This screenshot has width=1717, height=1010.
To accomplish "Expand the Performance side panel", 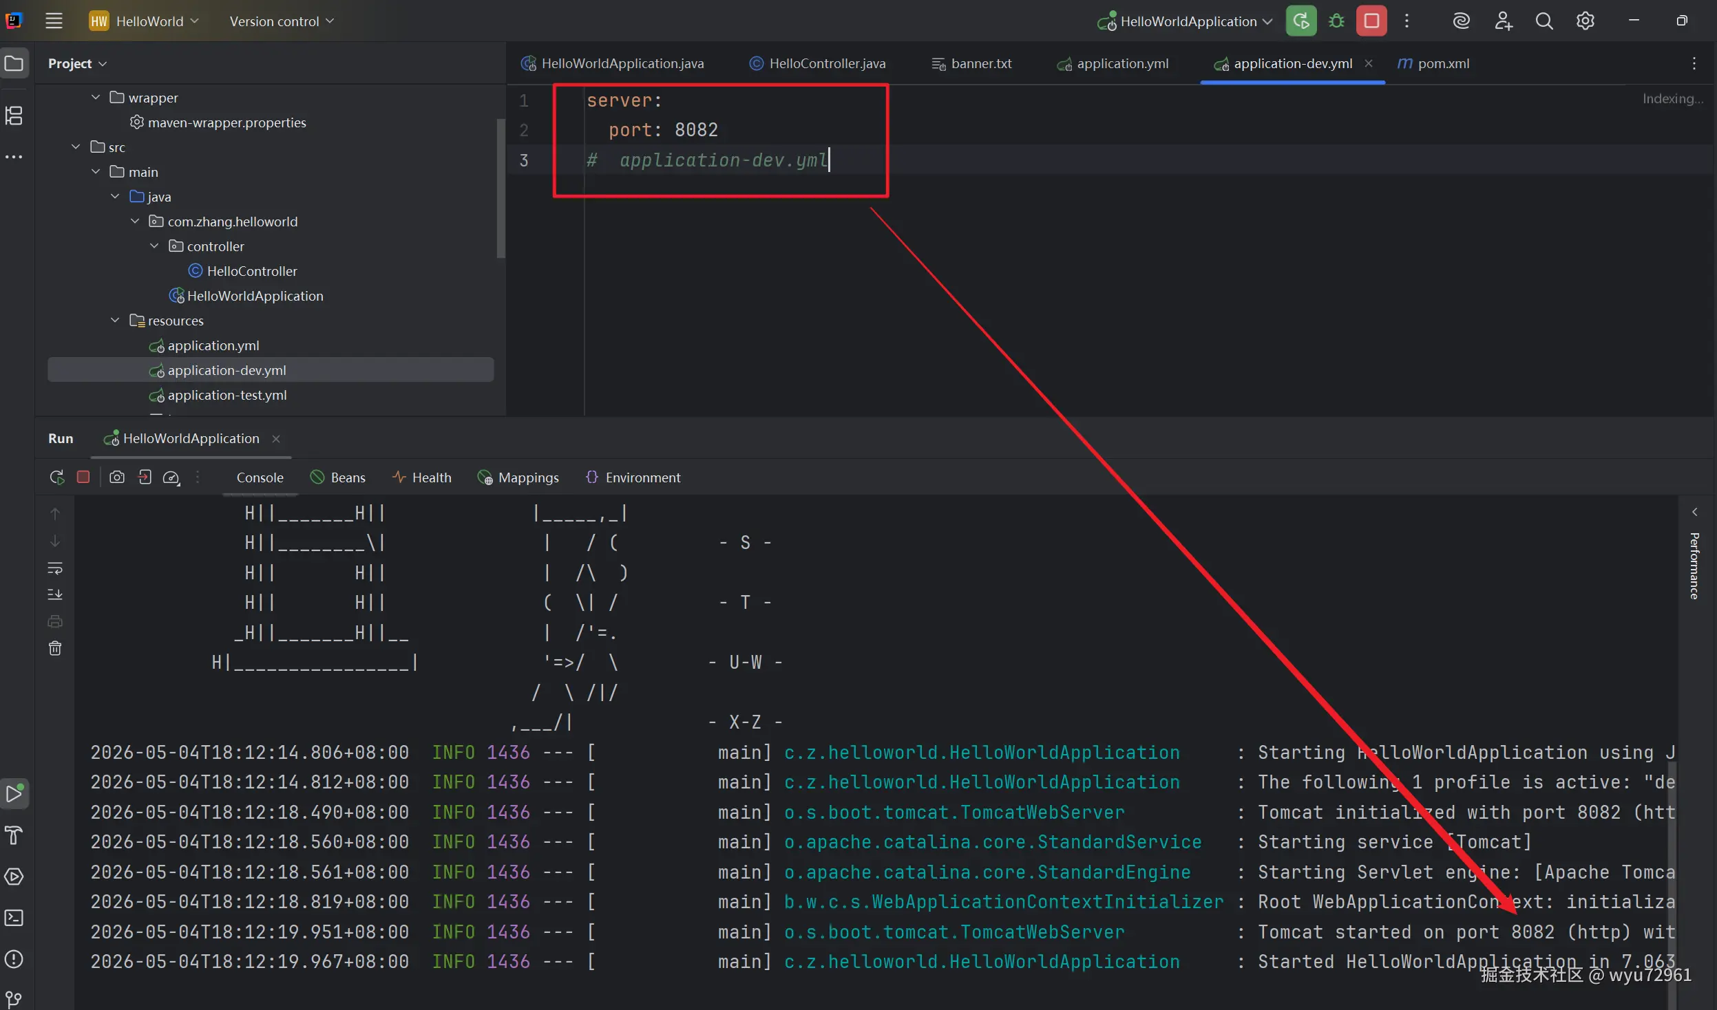I will (1695, 512).
